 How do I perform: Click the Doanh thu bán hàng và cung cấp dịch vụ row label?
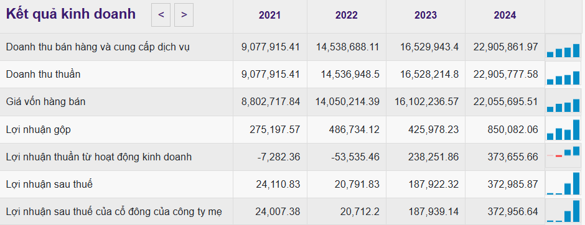point(98,47)
